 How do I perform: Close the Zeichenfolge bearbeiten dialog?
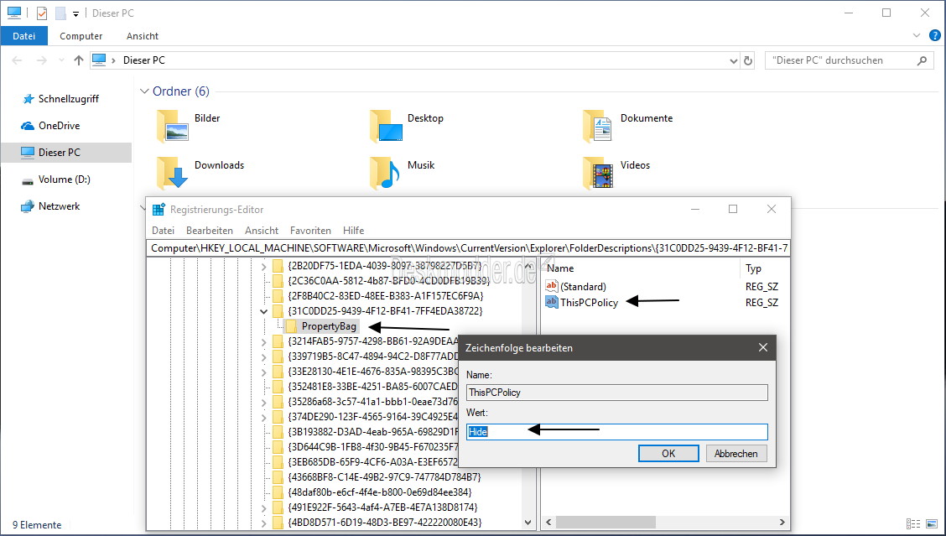point(763,347)
